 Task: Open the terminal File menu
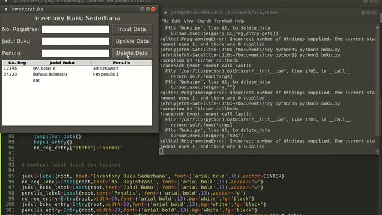click(165, 21)
